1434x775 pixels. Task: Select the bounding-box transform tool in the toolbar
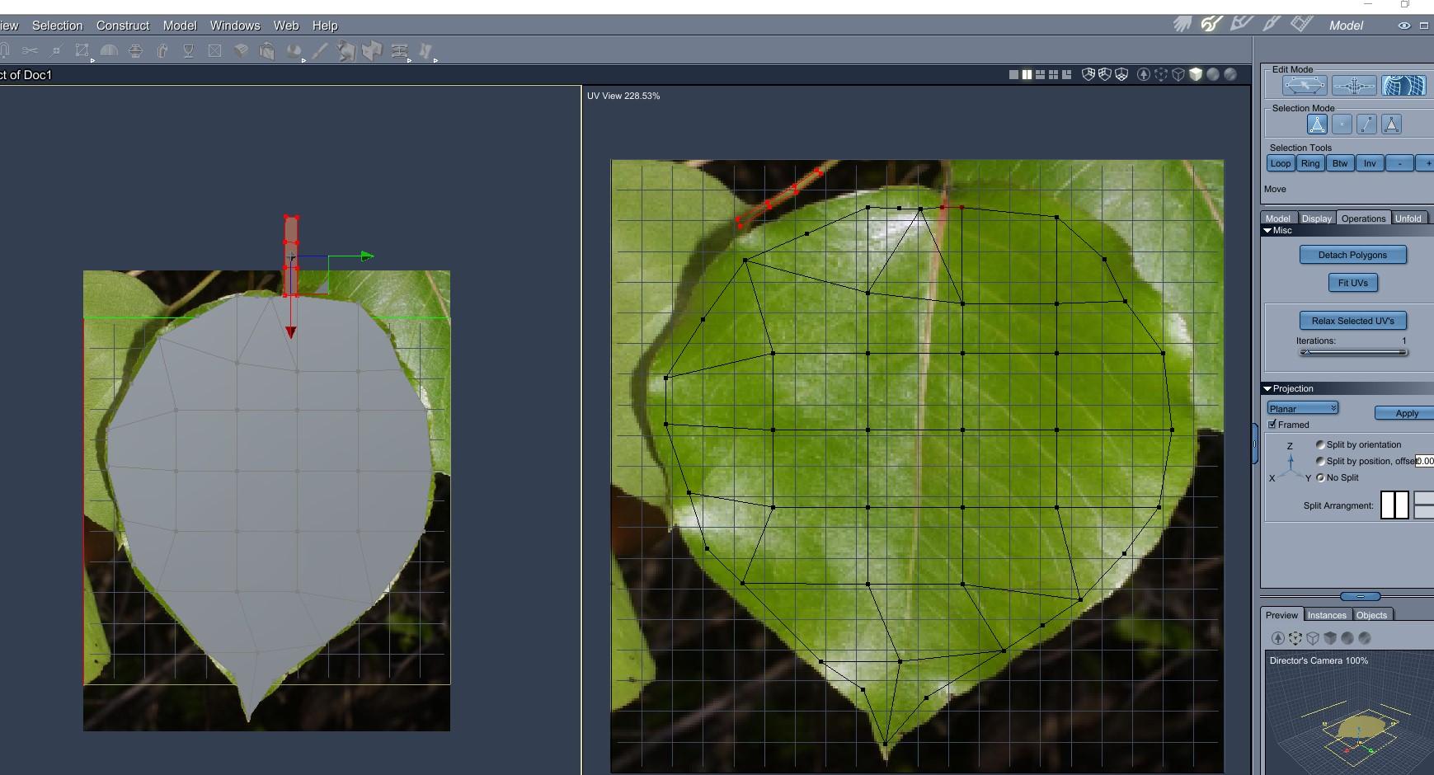click(x=82, y=51)
